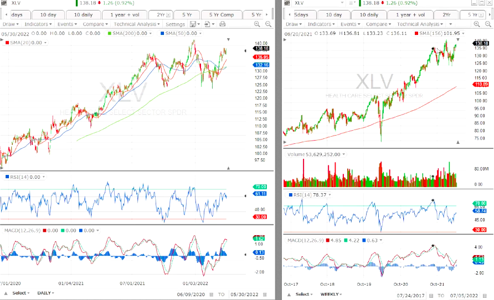Image resolution: width=494 pixels, height=300 pixels.
Task: Open Settings in left chart toolbar
Action: (175, 24)
